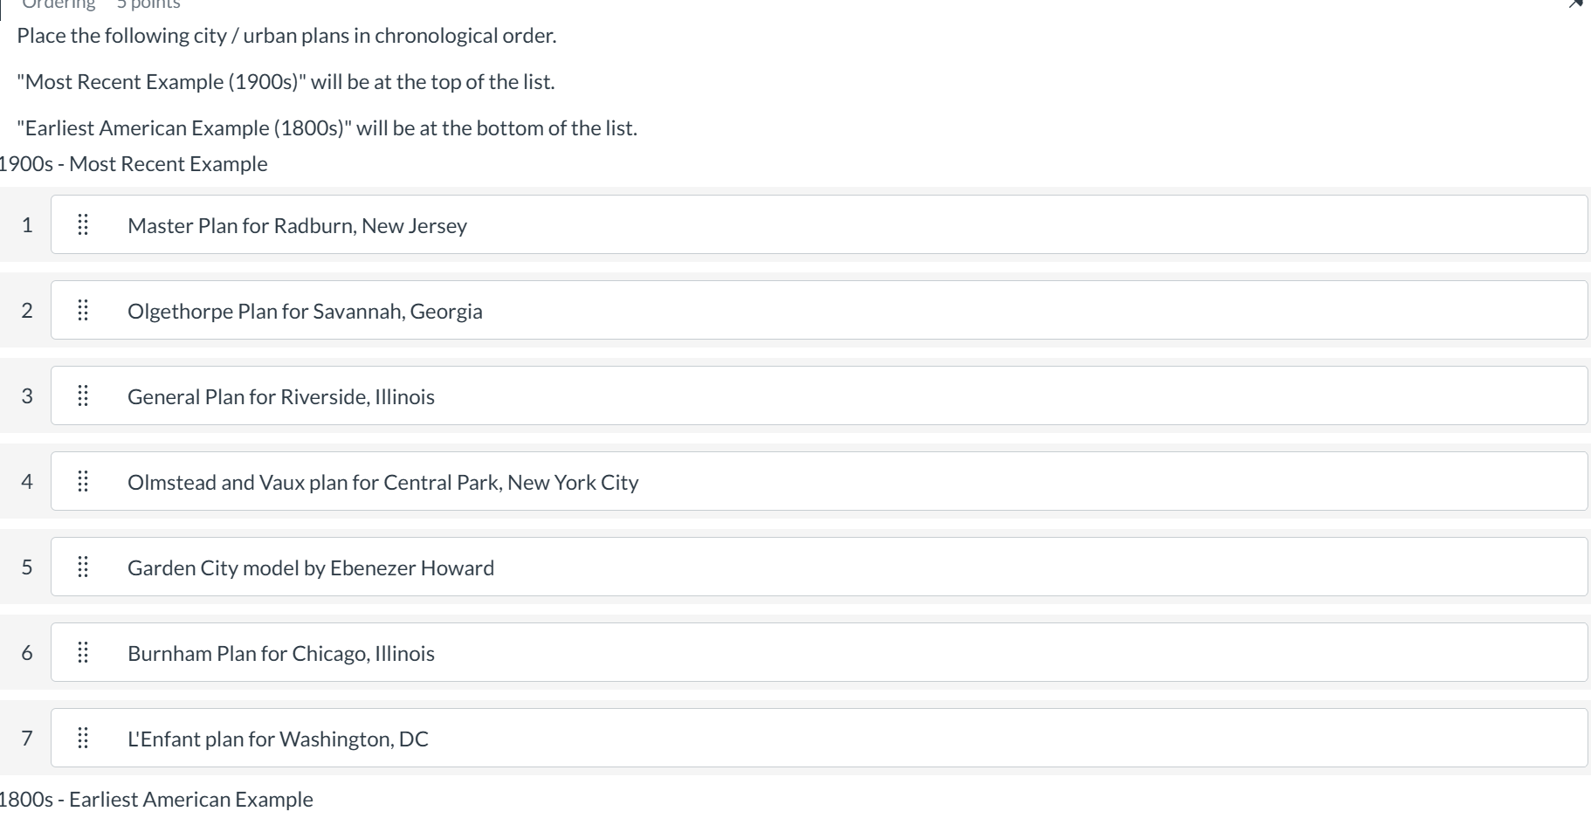The width and height of the screenshot is (1591, 825).
Task: Select the Olmstead and Vaux Central Park item
Action: coord(611,481)
